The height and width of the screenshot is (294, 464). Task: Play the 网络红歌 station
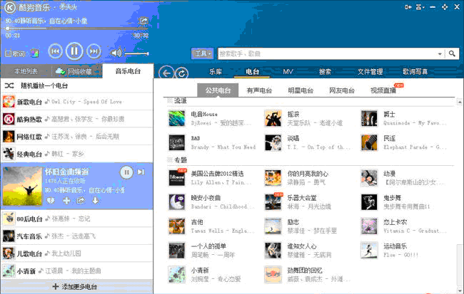[x=77, y=137]
